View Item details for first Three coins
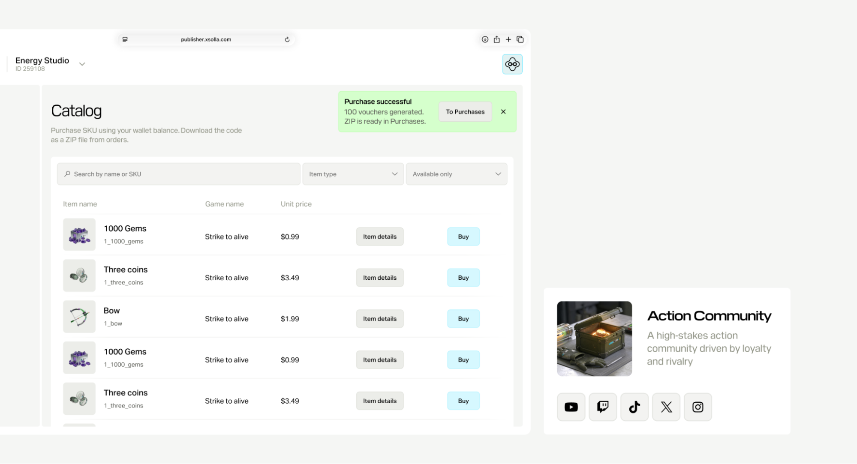This screenshot has height=464, width=857. tap(380, 278)
